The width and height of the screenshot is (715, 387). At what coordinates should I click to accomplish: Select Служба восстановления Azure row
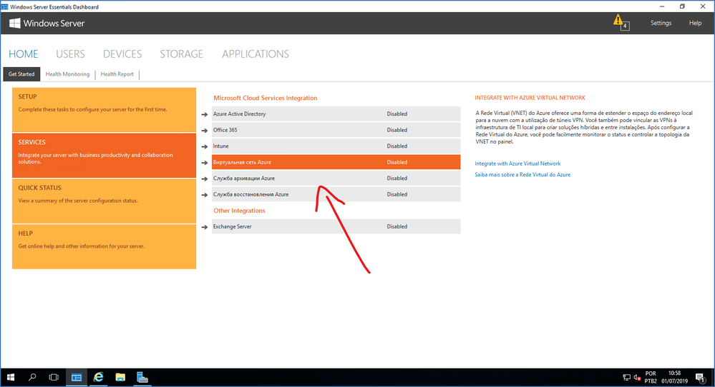[336, 194]
